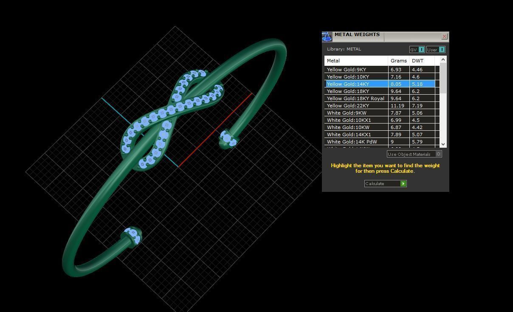513x312 pixels.
Task: Toggle the GV library button
Action: click(417, 50)
